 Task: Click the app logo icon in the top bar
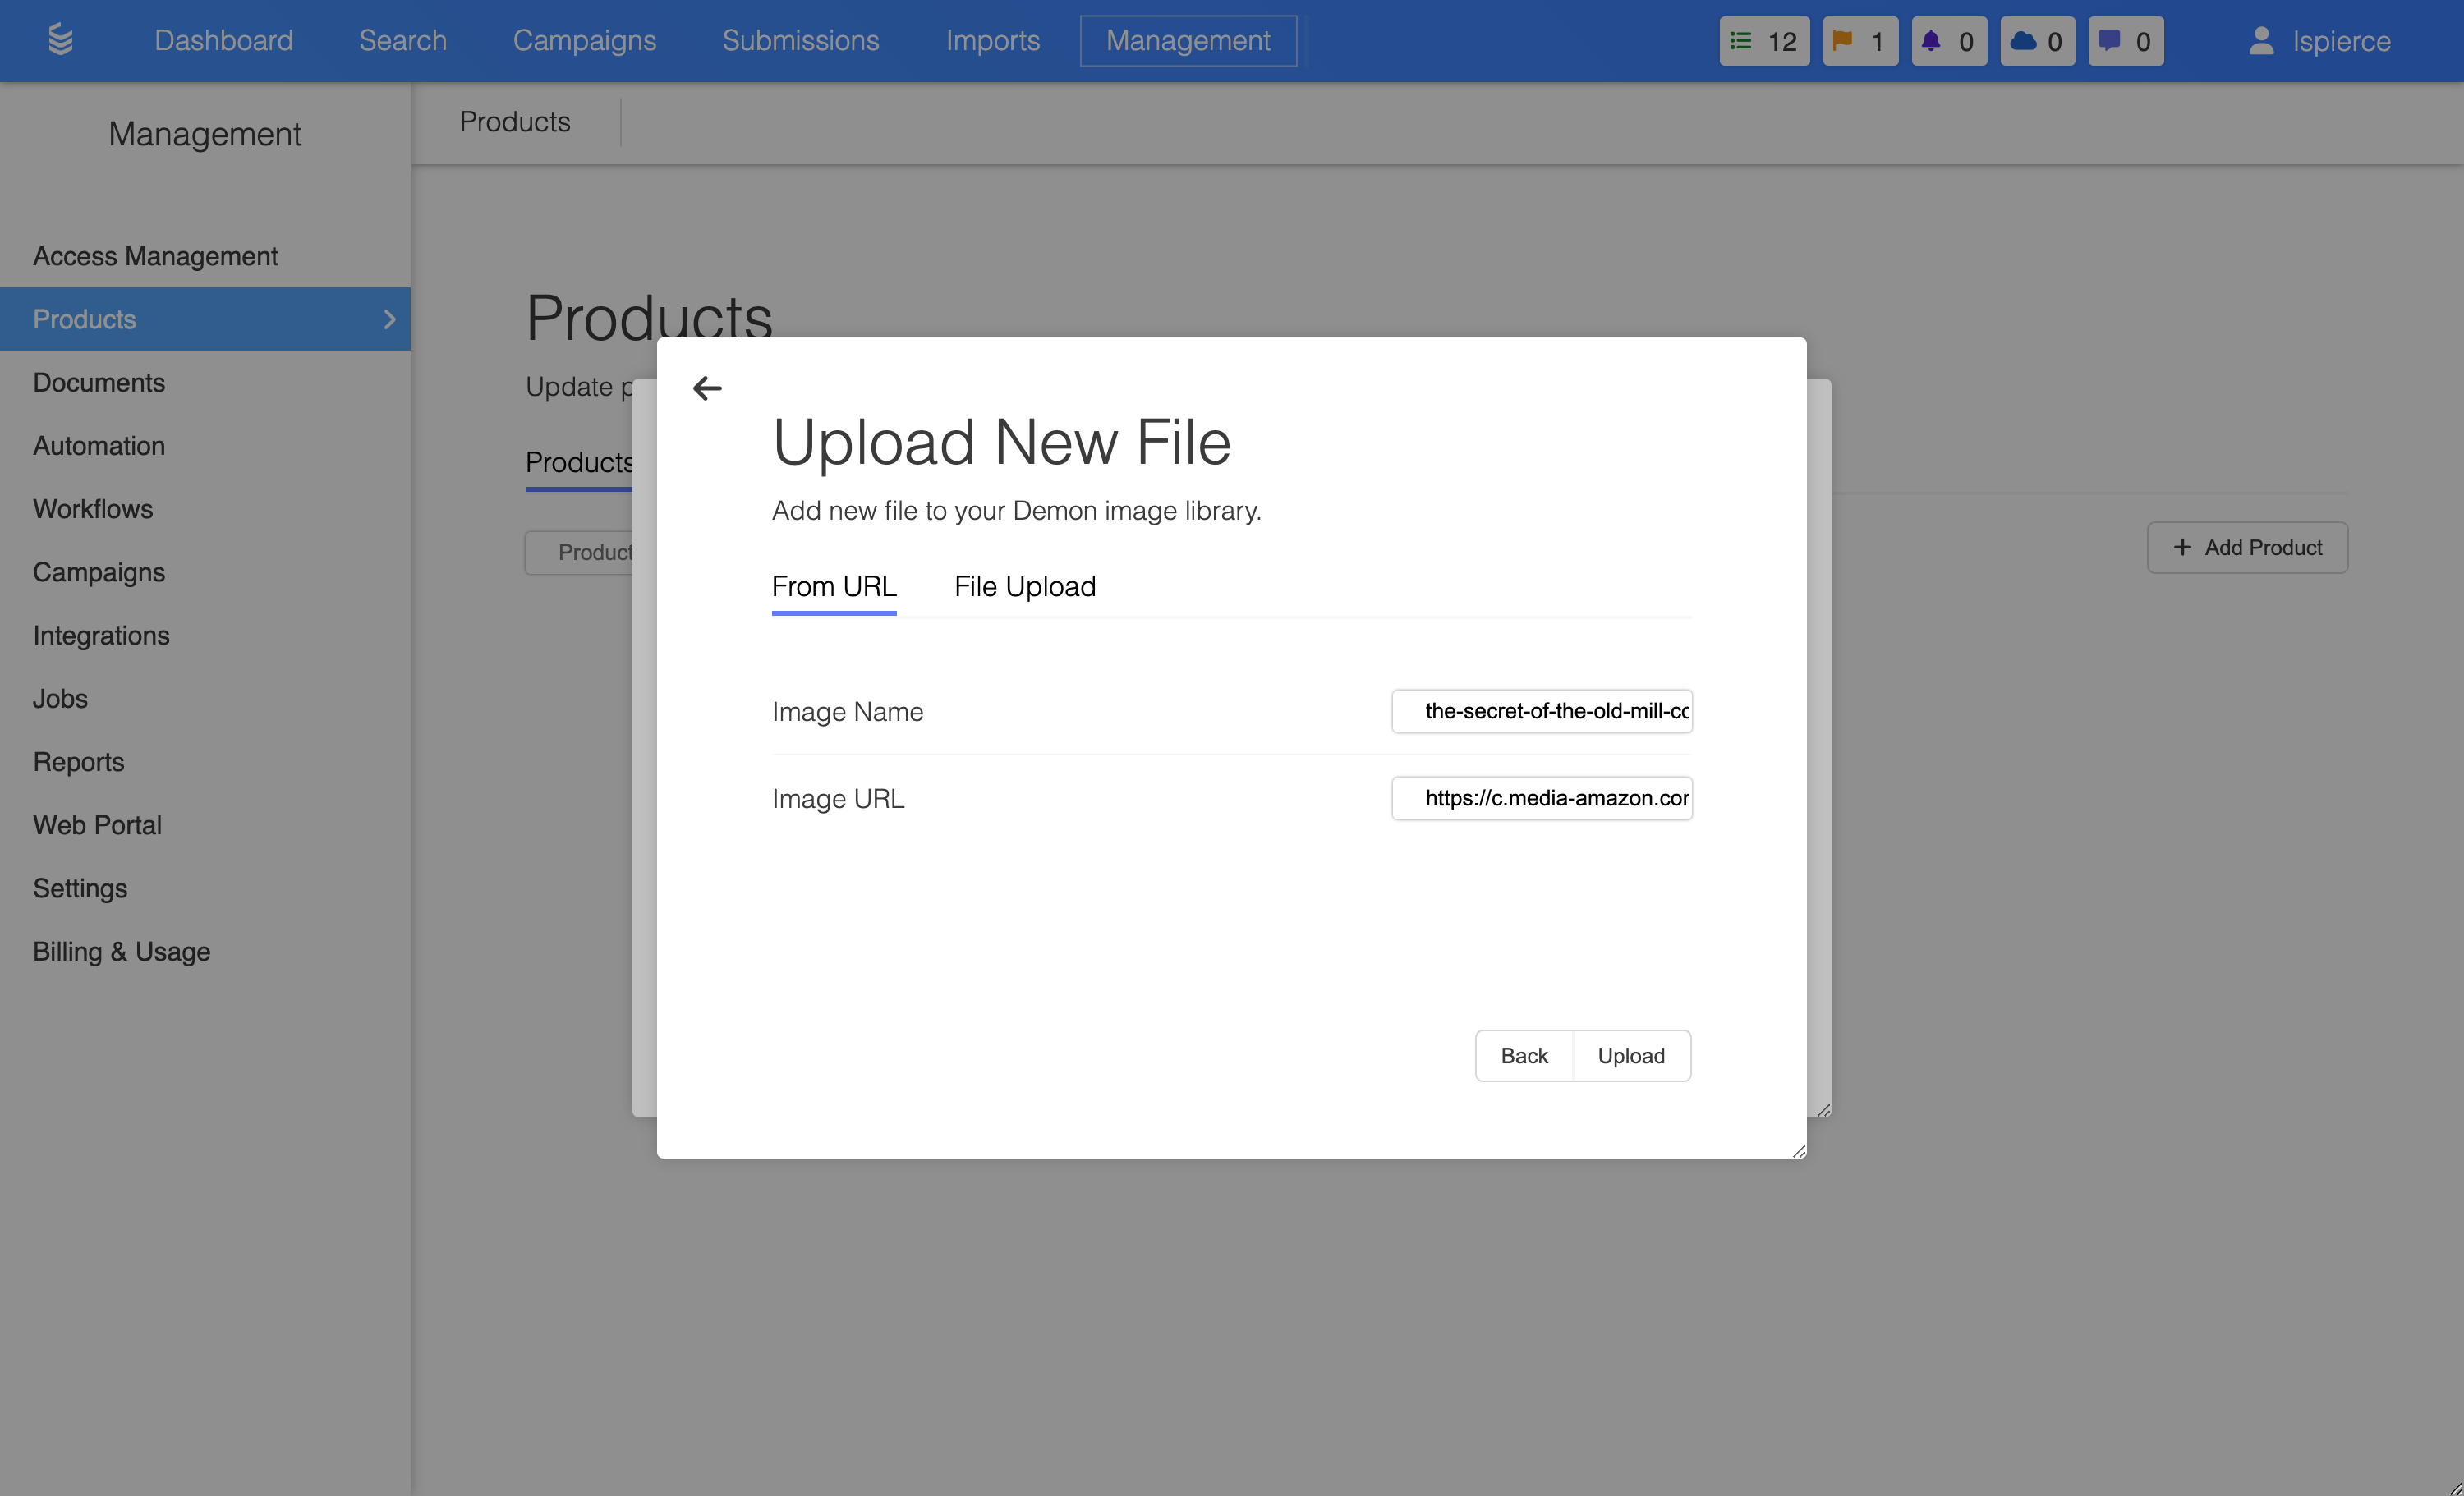pyautogui.click(x=60, y=40)
